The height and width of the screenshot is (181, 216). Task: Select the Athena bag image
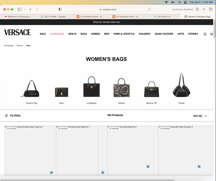click(121, 87)
